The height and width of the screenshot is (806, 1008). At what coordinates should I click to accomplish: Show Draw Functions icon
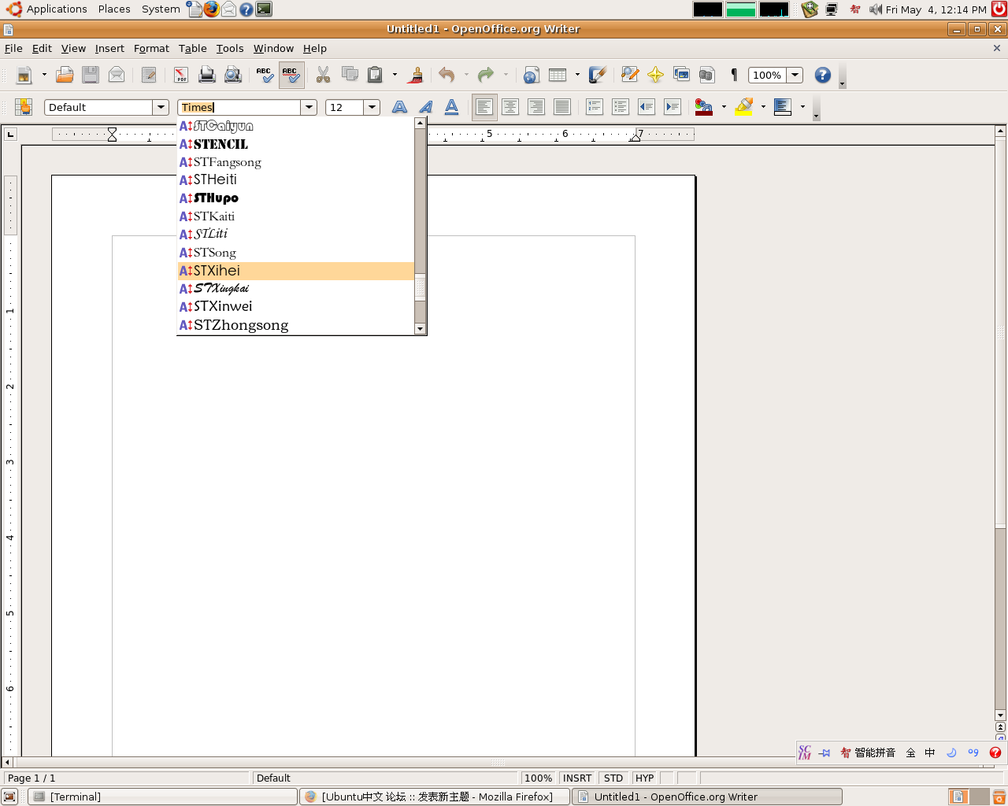(598, 75)
